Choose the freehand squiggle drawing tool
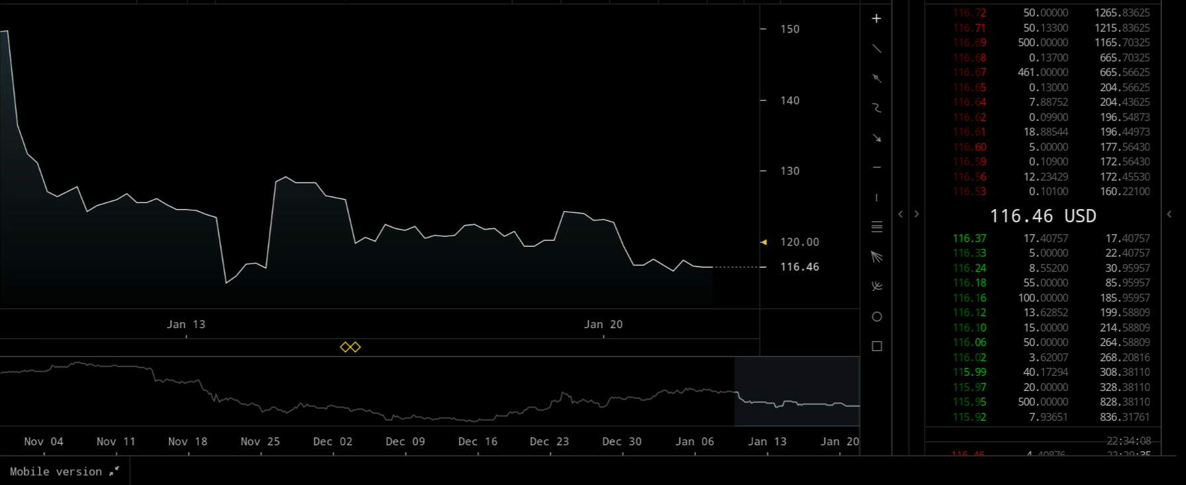This screenshot has height=485, width=1186. click(876, 108)
